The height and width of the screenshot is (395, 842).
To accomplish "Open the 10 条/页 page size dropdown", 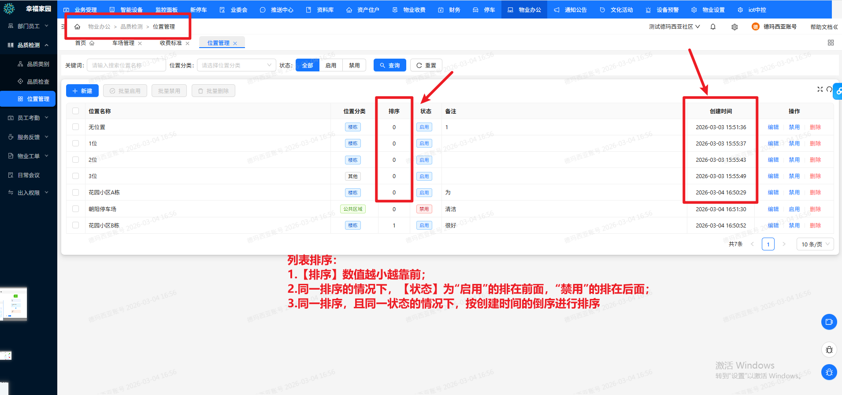I will point(815,244).
